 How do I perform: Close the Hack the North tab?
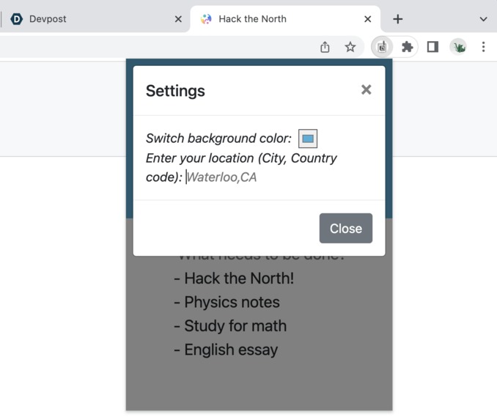(x=368, y=19)
